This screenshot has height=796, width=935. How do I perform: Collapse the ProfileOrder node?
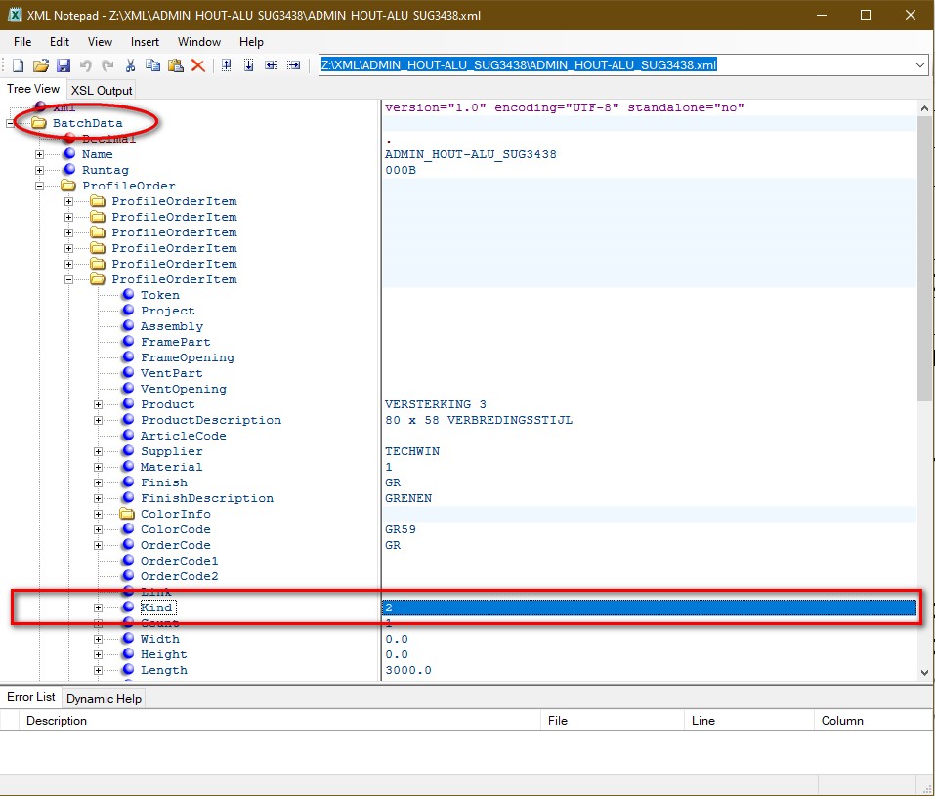(x=39, y=186)
